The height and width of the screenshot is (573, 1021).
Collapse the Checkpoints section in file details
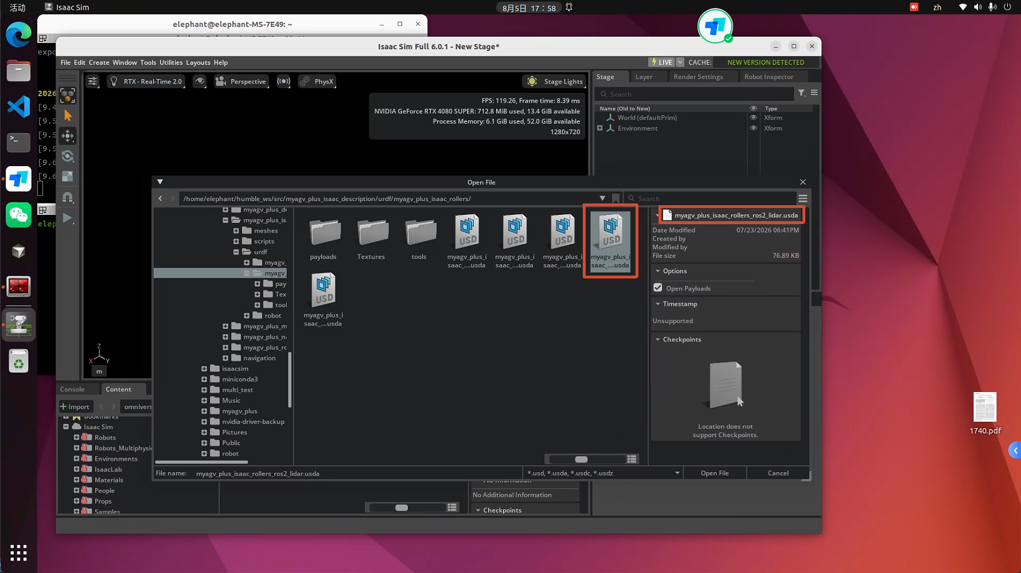coord(658,339)
